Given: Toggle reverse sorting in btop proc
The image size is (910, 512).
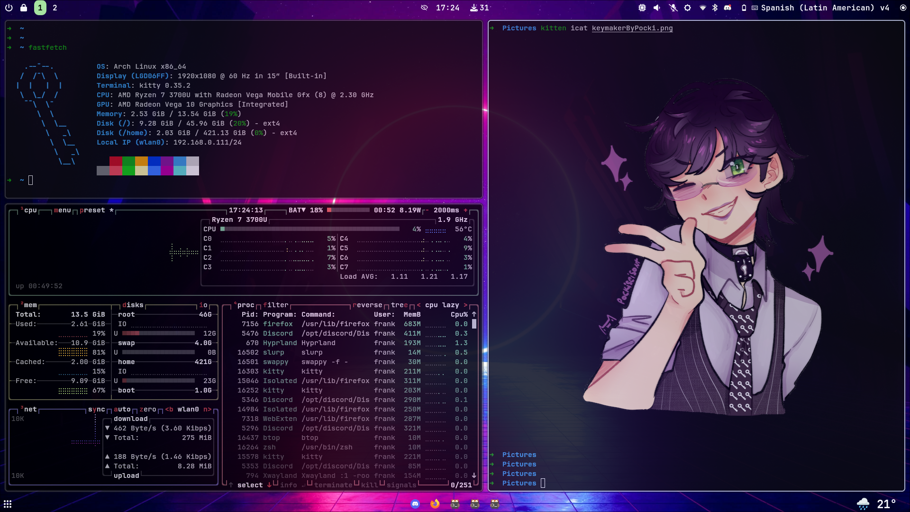Looking at the screenshot, I should (x=367, y=305).
